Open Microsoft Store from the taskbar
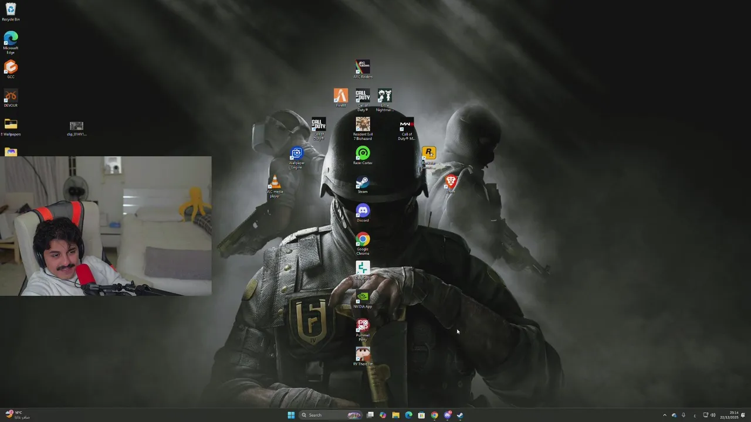Image resolution: width=751 pixels, height=422 pixels. pyautogui.click(x=421, y=415)
